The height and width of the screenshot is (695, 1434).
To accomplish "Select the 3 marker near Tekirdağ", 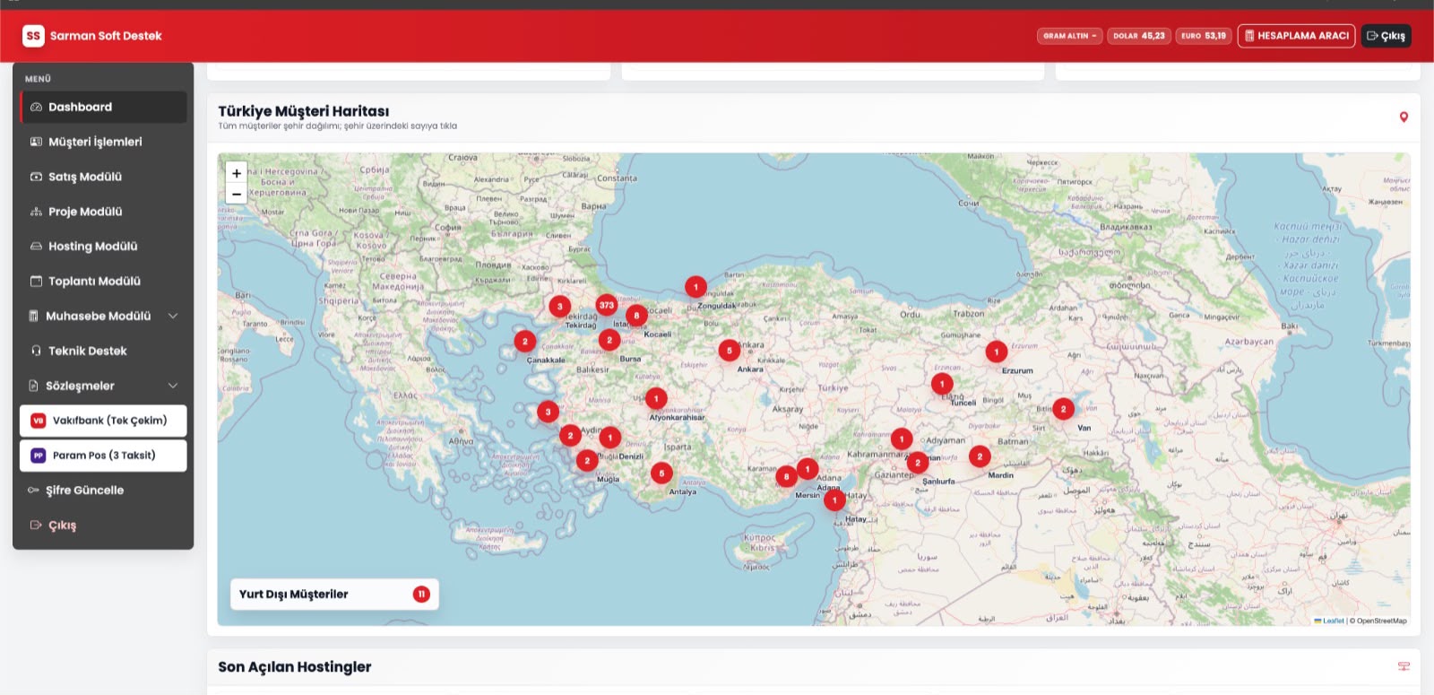I will 560,307.
